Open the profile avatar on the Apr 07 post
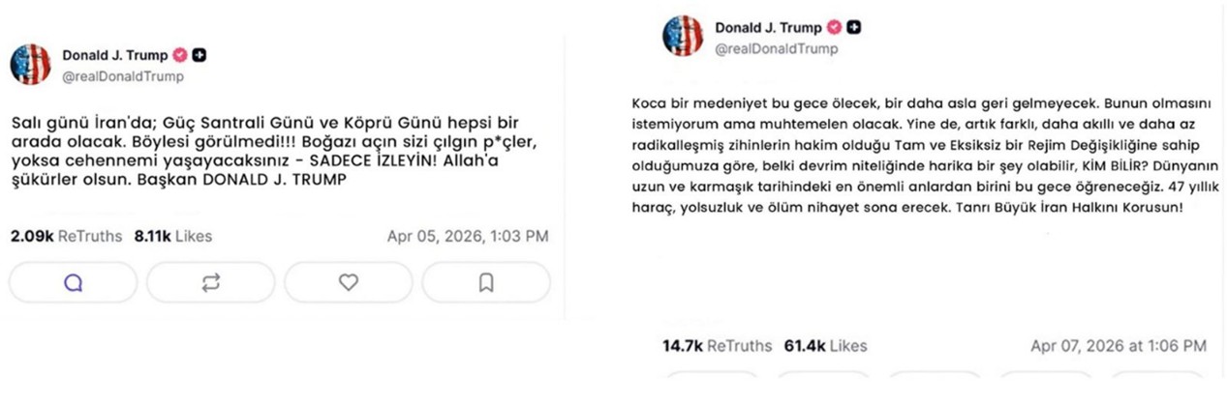This screenshot has height=404, width=1227. (683, 36)
